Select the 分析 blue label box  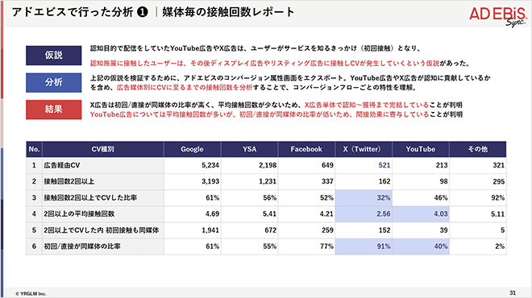coord(54,82)
